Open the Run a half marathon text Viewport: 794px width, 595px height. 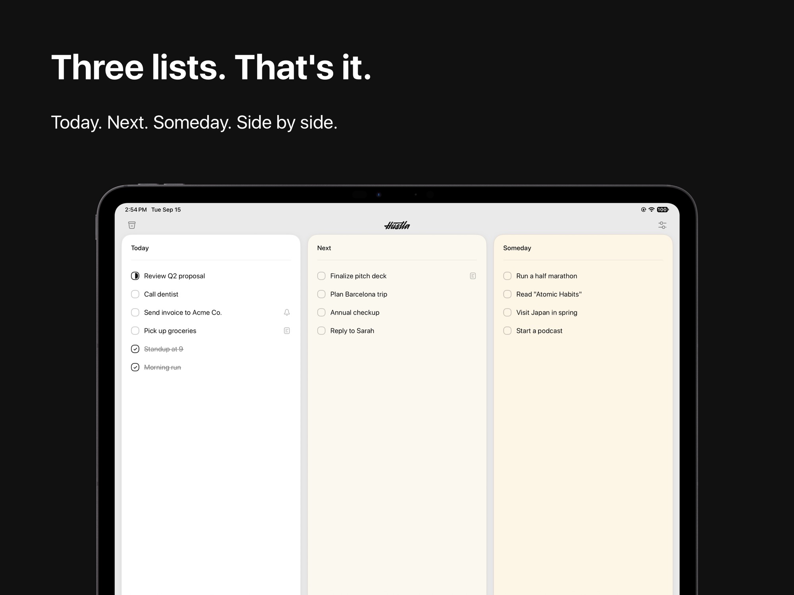(x=546, y=276)
